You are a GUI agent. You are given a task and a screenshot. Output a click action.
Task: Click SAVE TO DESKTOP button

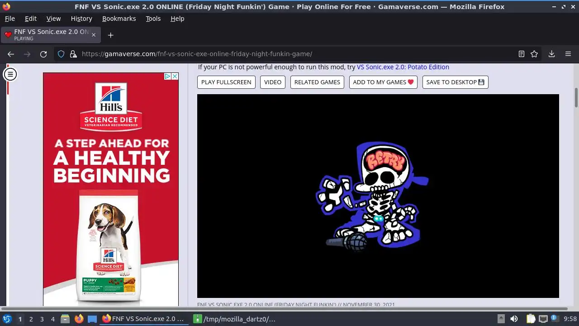pos(456,82)
